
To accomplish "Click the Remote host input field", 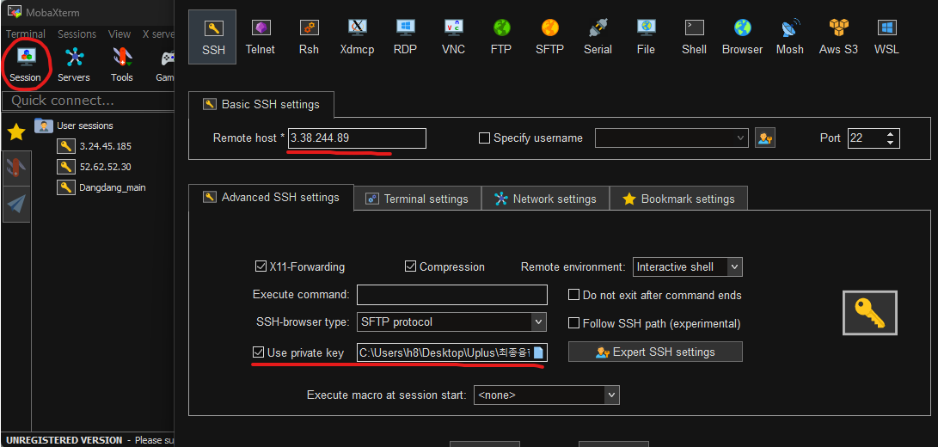I will pyautogui.click(x=357, y=138).
